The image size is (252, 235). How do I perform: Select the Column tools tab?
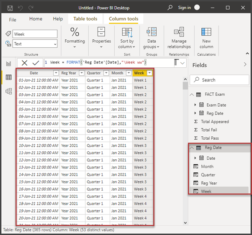pos(123,19)
